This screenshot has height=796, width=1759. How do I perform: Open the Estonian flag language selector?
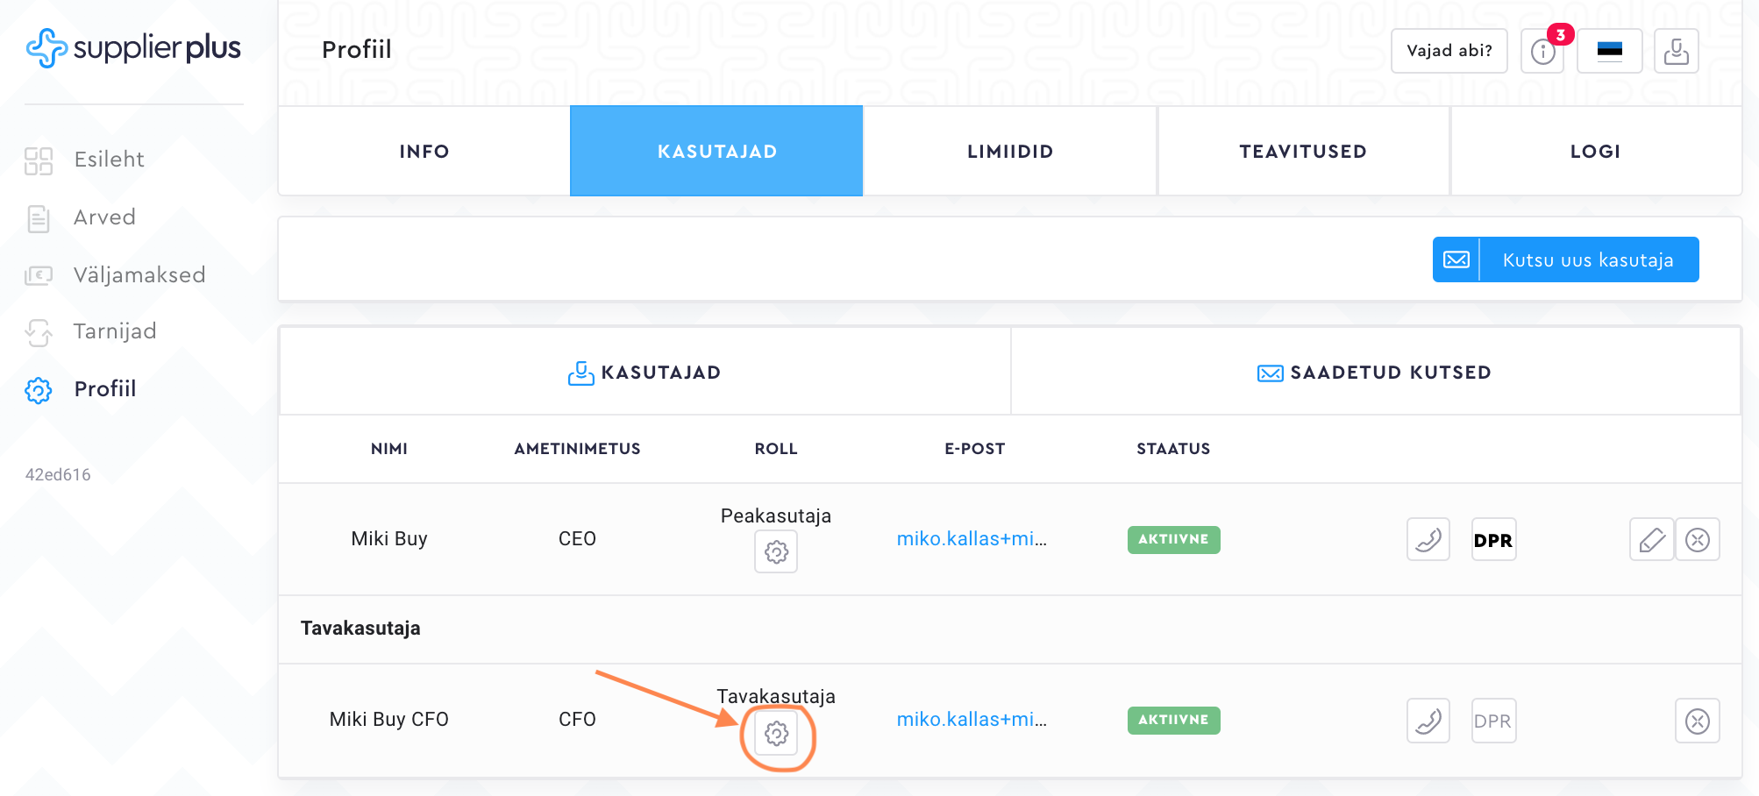[1609, 51]
